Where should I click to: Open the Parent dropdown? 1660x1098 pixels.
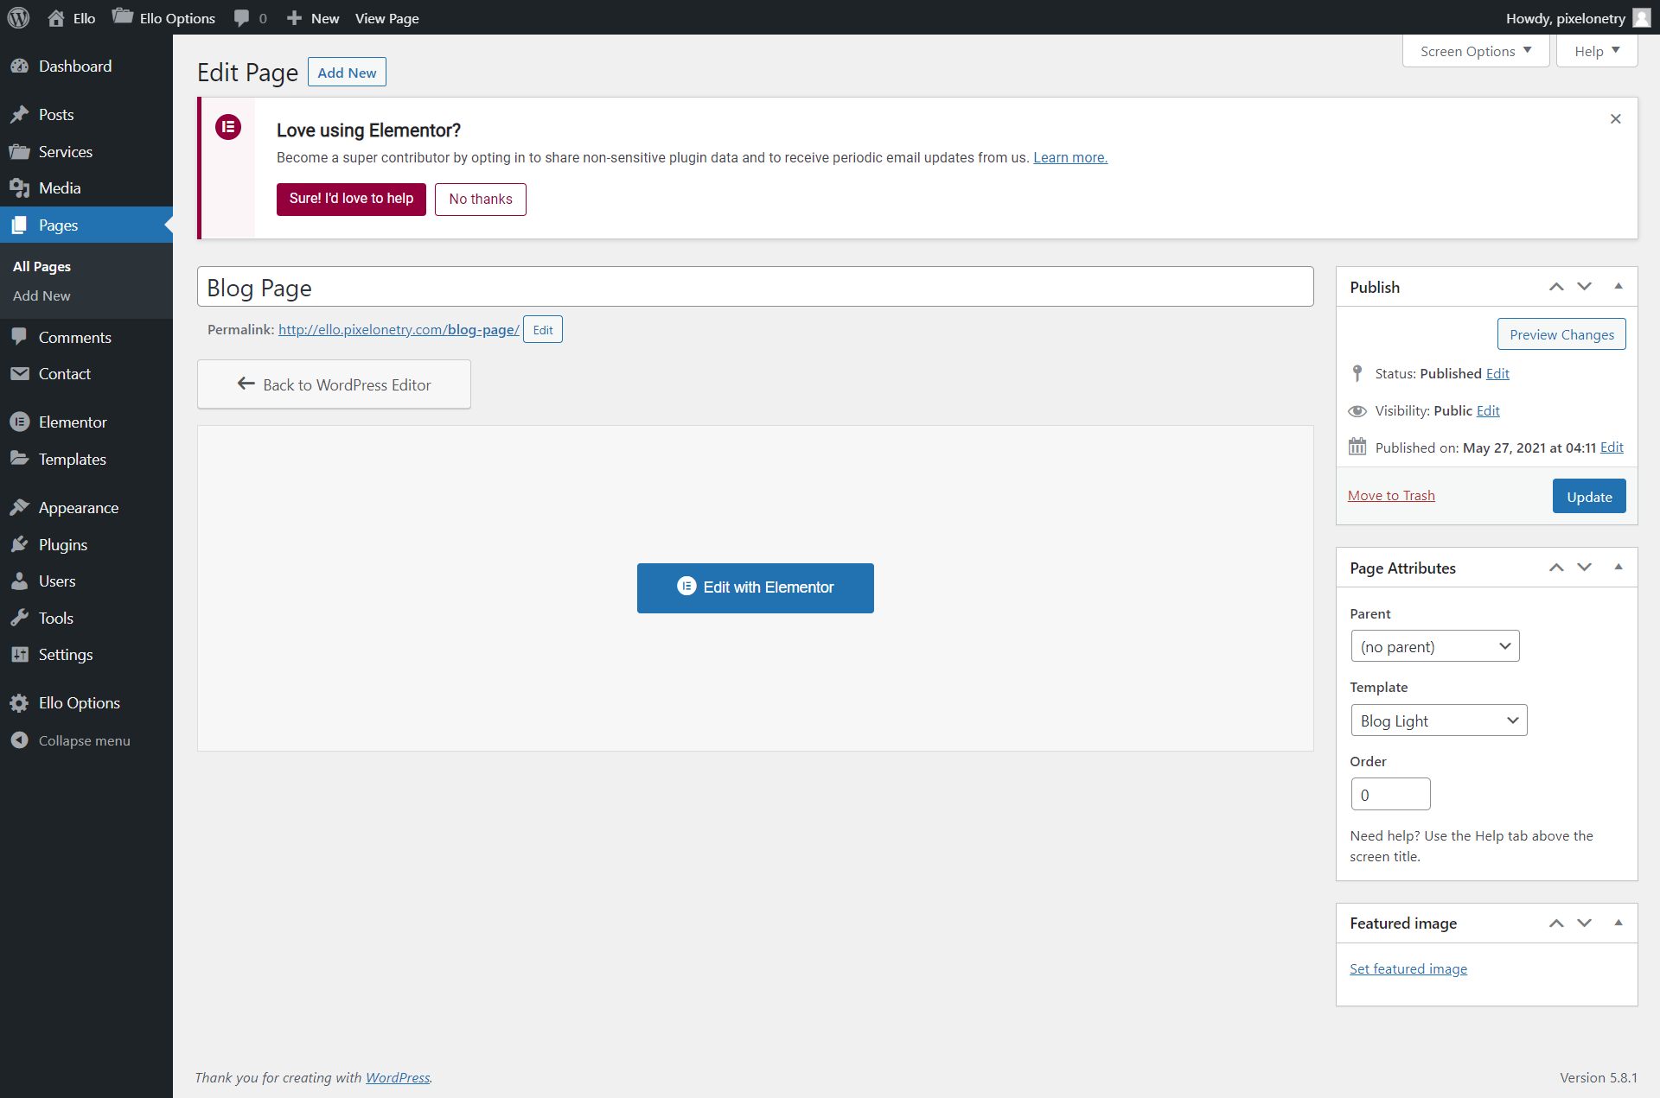[1434, 646]
